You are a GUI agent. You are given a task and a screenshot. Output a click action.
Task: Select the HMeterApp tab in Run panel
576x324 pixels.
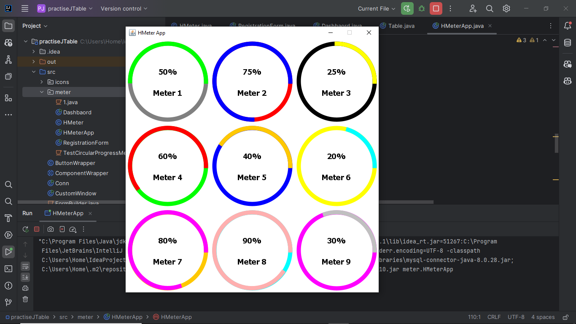(68, 213)
